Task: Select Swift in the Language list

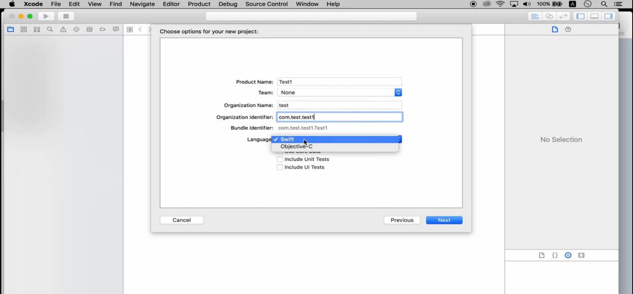Action: pos(335,139)
